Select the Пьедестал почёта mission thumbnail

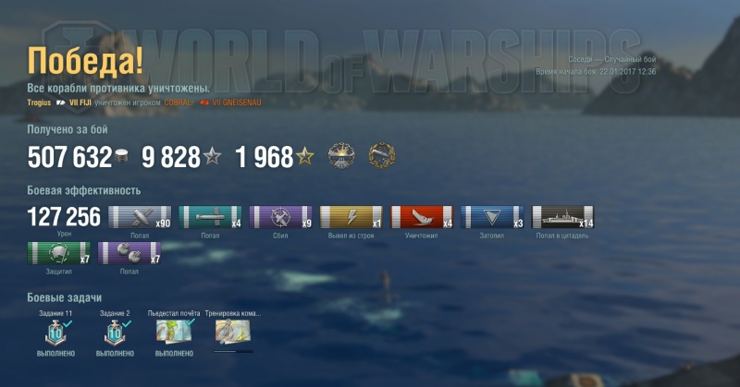click(x=174, y=332)
